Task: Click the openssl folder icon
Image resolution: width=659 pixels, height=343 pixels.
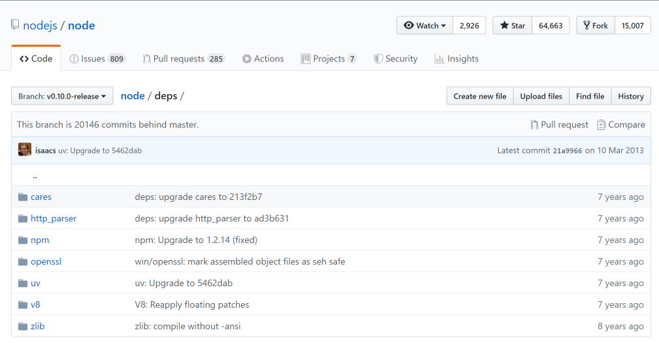Action: click(x=23, y=261)
